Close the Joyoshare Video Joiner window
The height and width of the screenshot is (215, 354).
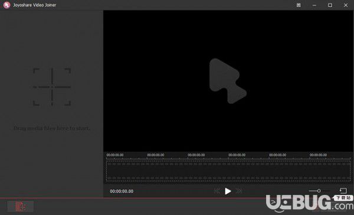coord(346,5)
